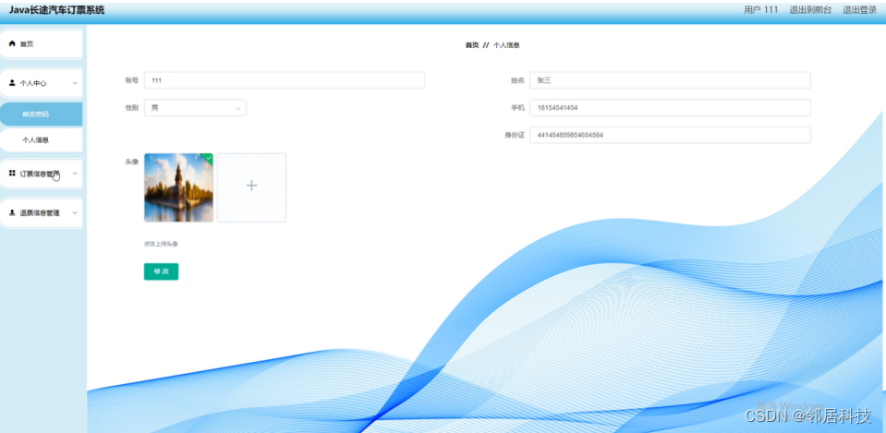The height and width of the screenshot is (433, 886).
Task: Click the plus icon to upload avatar
Action: (251, 186)
